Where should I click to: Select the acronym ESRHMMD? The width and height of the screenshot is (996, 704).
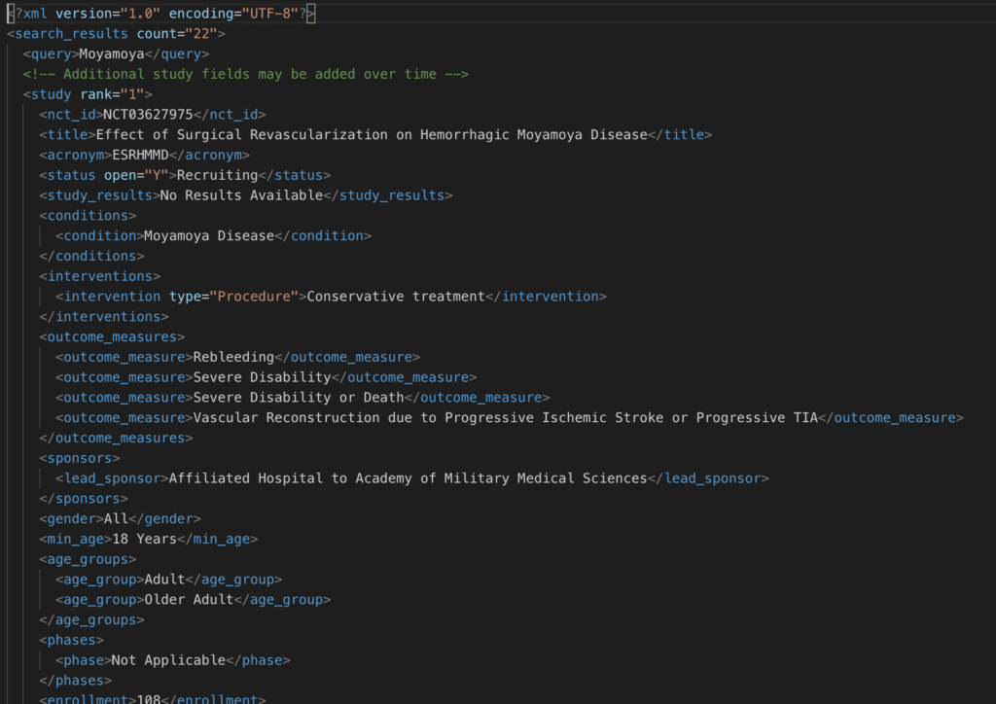pos(140,155)
